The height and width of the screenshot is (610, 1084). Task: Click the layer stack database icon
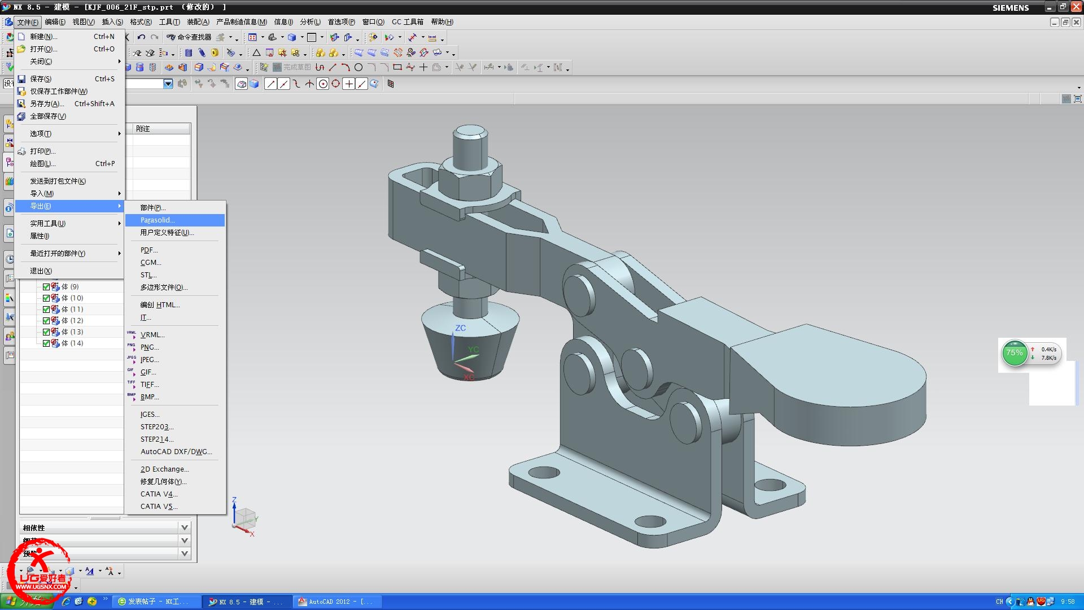click(x=189, y=53)
